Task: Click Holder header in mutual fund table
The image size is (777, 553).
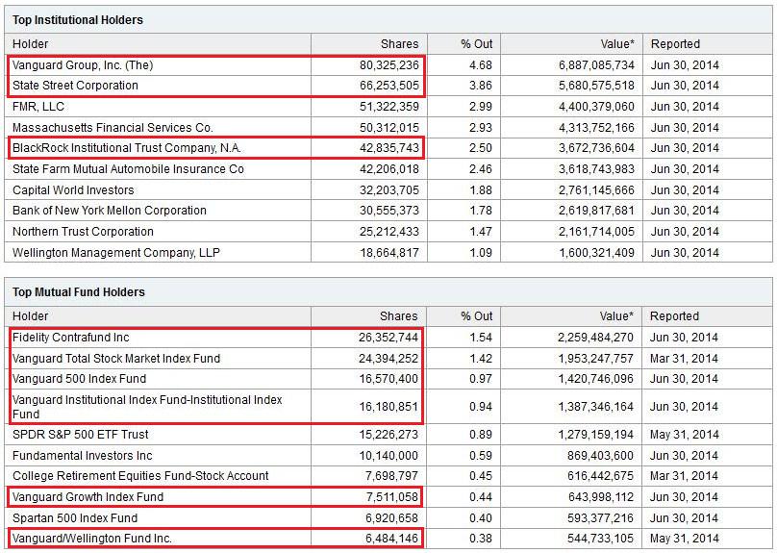Action: tap(30, 316)
